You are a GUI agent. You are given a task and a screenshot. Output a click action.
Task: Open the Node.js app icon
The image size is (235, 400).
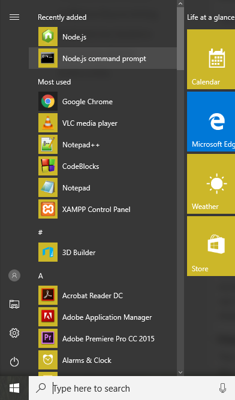click(x=48, y=37)
